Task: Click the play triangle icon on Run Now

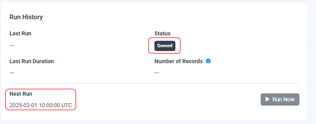Action: (267, 99)
